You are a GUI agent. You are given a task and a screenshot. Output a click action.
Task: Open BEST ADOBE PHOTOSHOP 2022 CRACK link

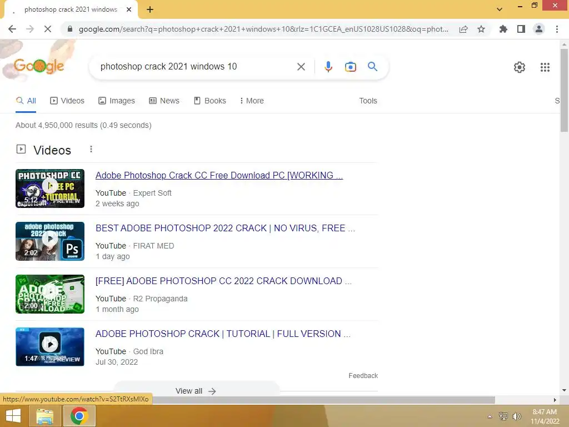pos(225,228)
